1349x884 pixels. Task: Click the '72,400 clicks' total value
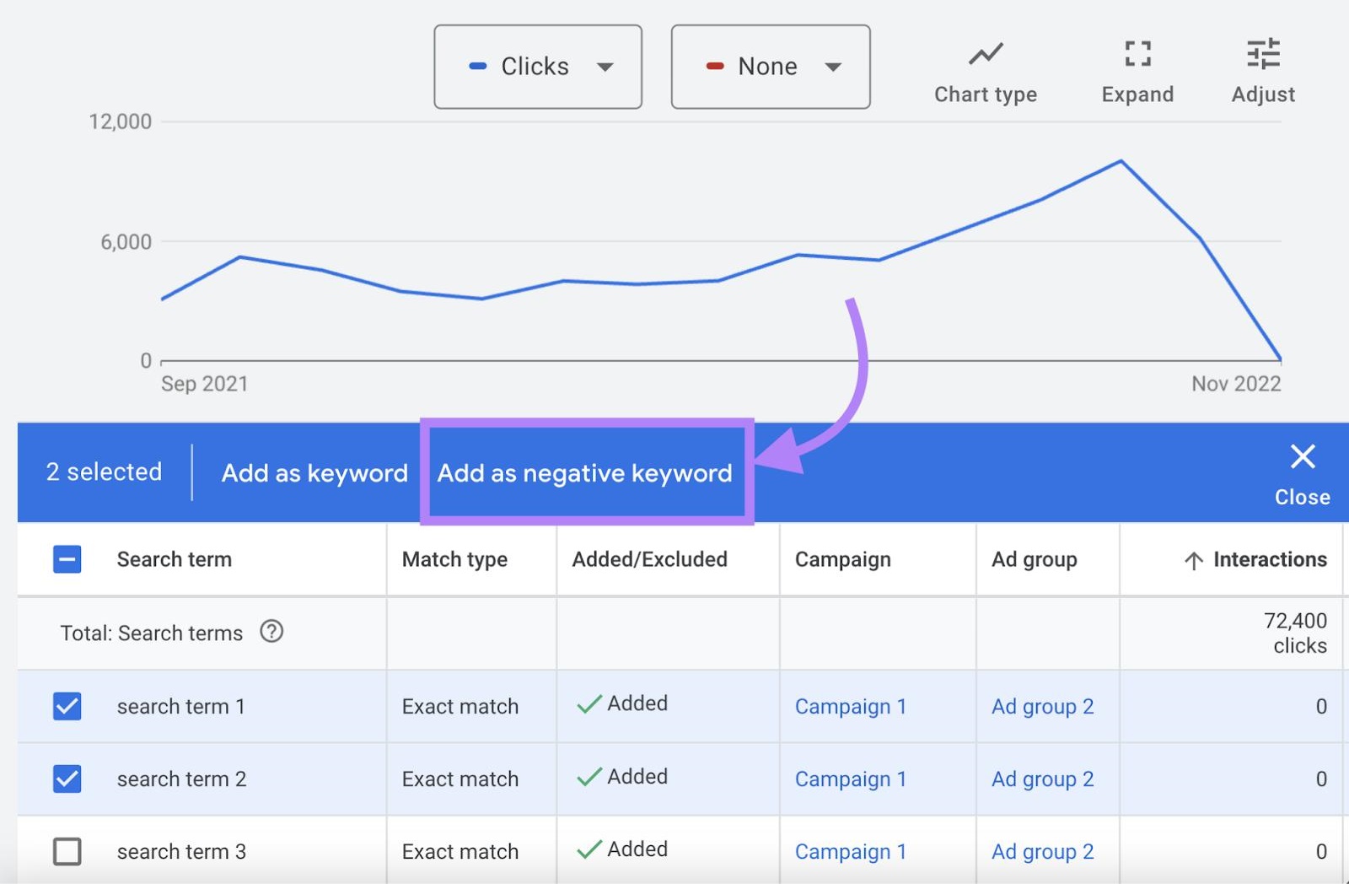coord(1295,633)
